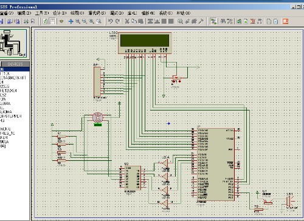Toggle the false origin icon
The width and height of the screenshot is (304, 221).
coord(61,21)
